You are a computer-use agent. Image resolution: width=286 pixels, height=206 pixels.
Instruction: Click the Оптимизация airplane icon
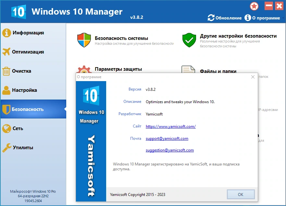pyautogui.click(x=6, y=52)
